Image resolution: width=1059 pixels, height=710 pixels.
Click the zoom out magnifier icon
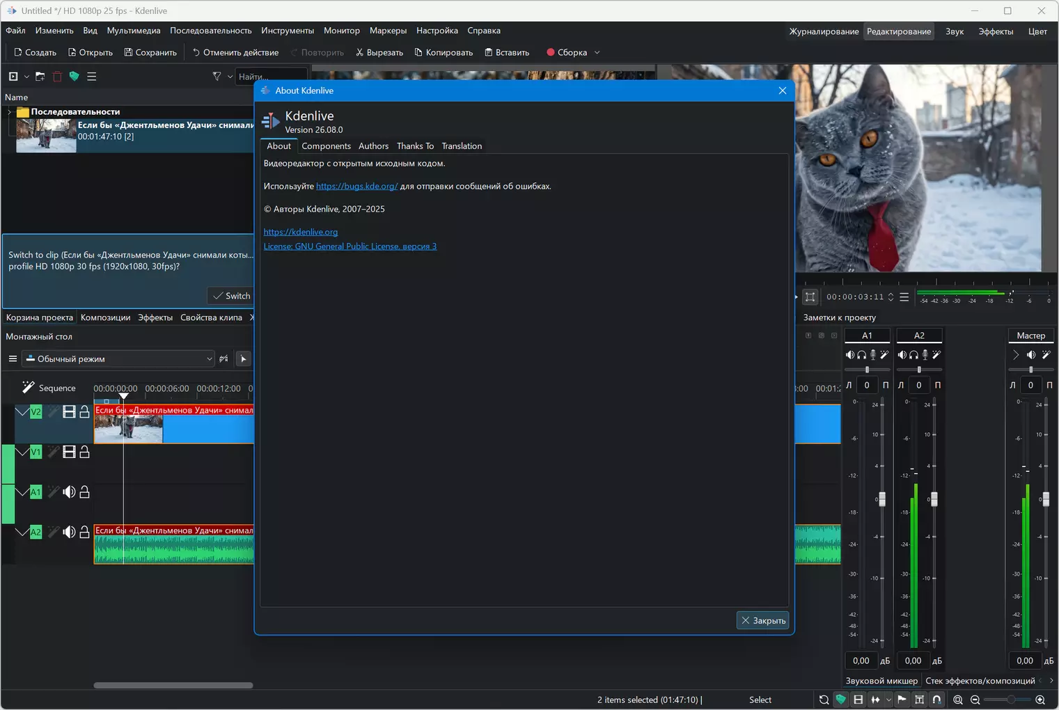975,700
